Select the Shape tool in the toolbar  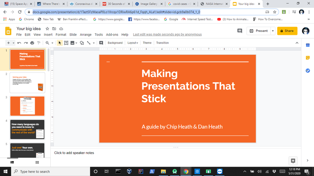coord(82,43)
